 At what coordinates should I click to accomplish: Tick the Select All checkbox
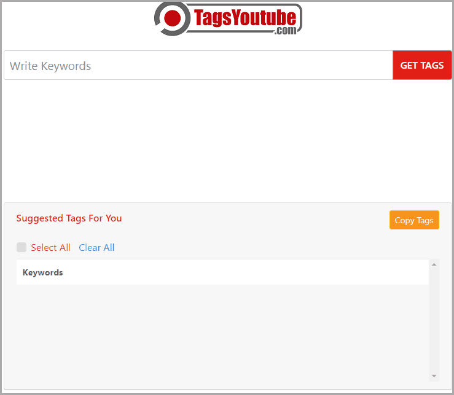(22, 247)
